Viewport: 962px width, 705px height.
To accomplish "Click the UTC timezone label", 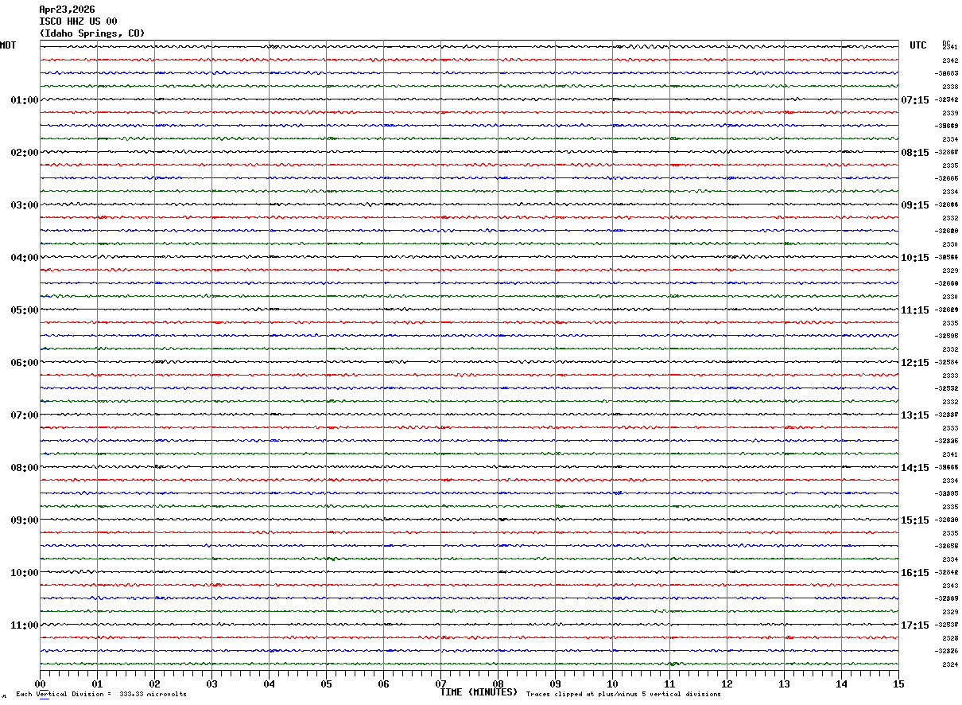I will click(917, 45).
